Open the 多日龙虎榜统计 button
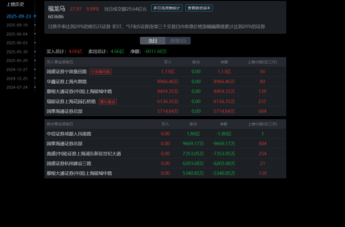This screenshot has width=345, height=227. (x=167, y=8)
